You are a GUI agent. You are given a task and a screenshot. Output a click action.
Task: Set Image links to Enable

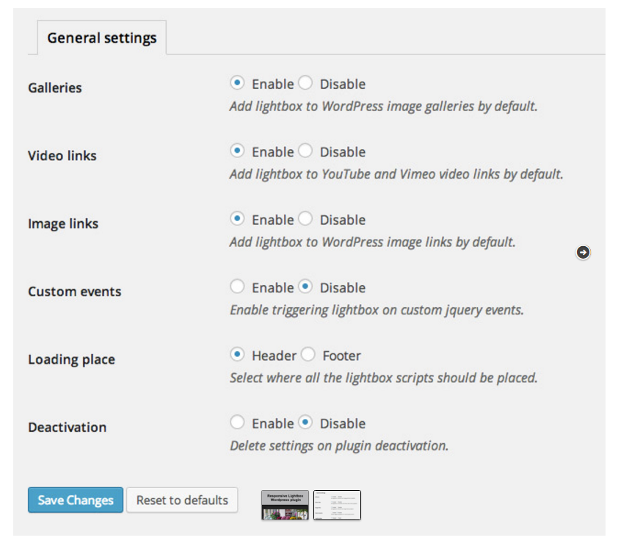pyautogui.click(x=237, y=218)
